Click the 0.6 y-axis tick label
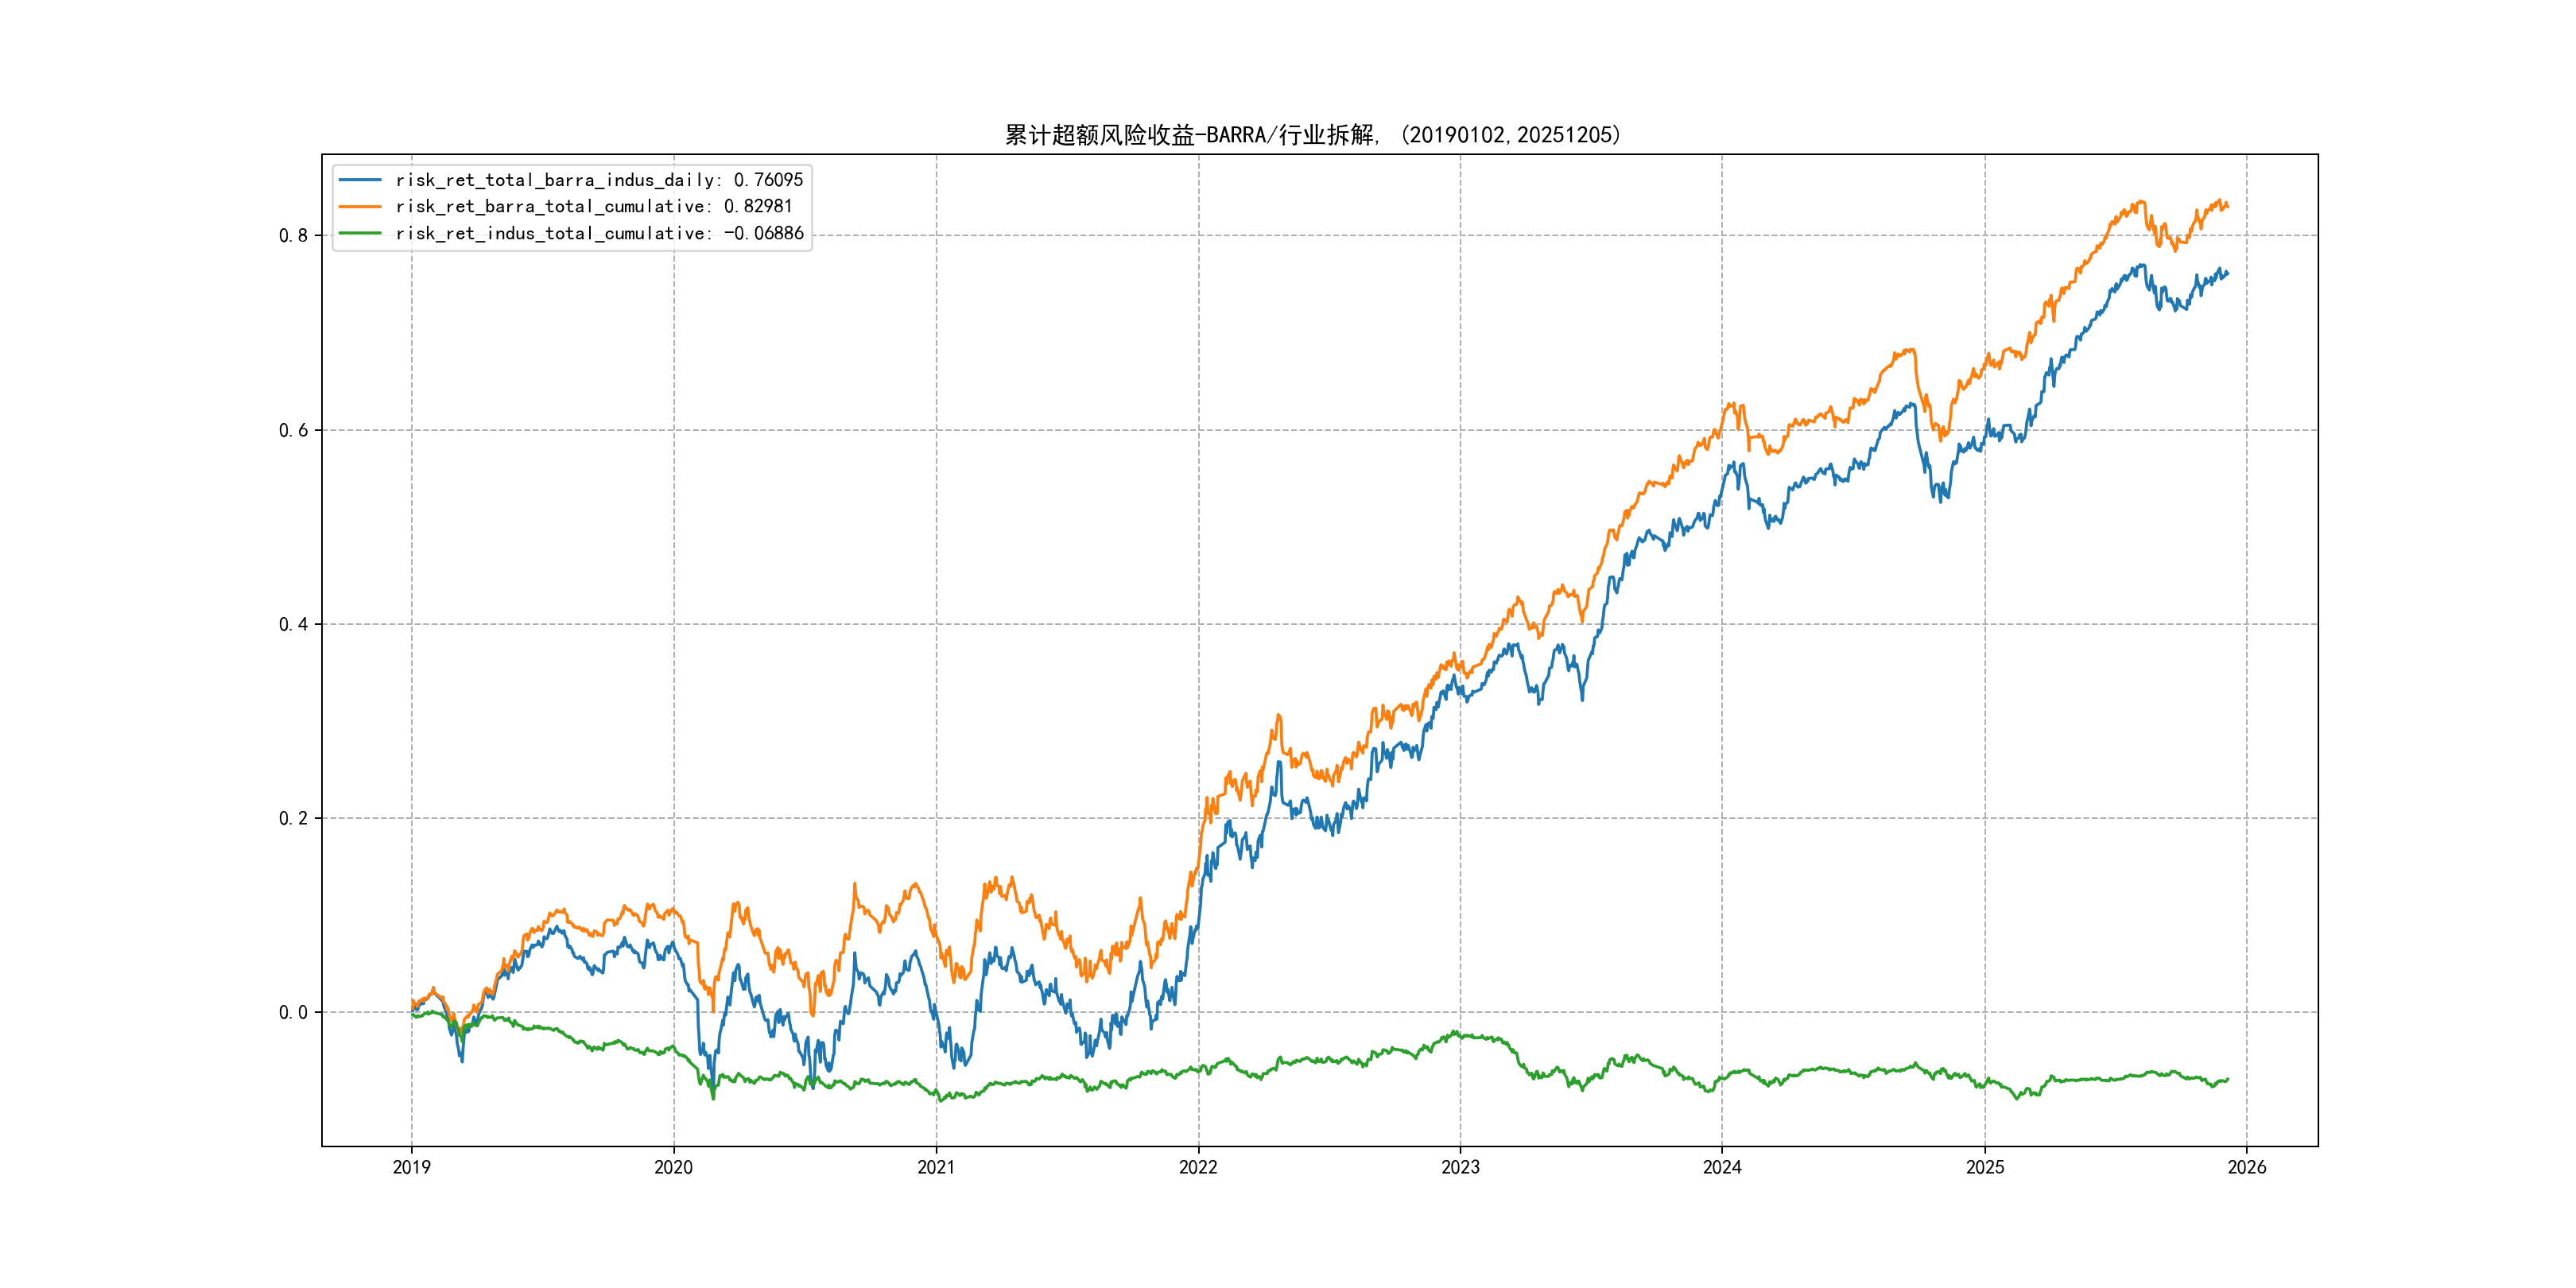Viewport: 2576px width, 1288px height. (293, 430)
